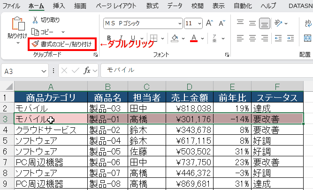Click the Wrap Text icon
Viewport: 313px width, 190px height.
point(308,23)
